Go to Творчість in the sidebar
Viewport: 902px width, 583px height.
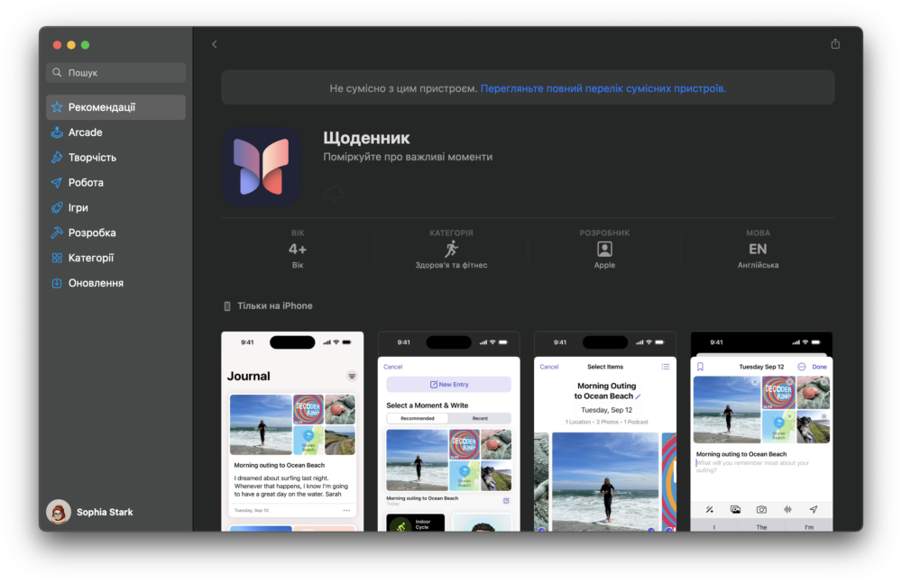click(115, 158)
